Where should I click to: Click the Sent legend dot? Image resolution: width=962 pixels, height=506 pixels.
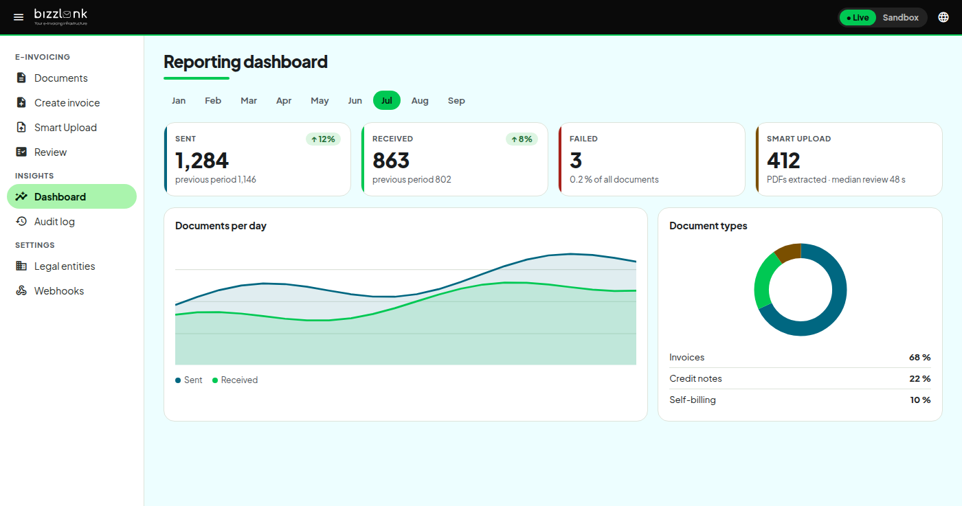point(178,380)
